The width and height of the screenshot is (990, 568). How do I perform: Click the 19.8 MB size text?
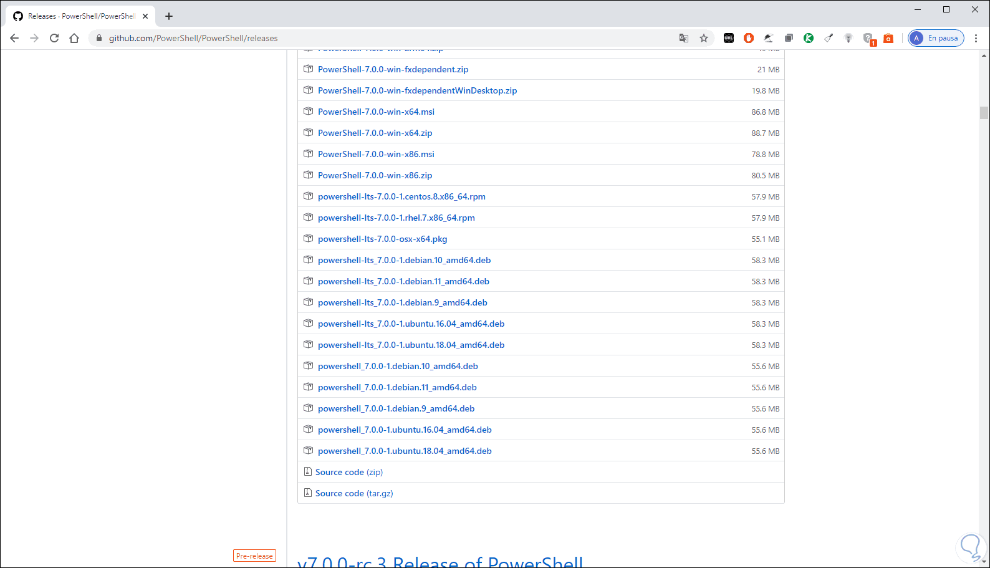tap(766, 90)
